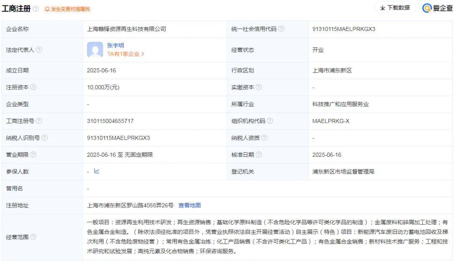Open TA有1家企业 link

pos(126,54)
